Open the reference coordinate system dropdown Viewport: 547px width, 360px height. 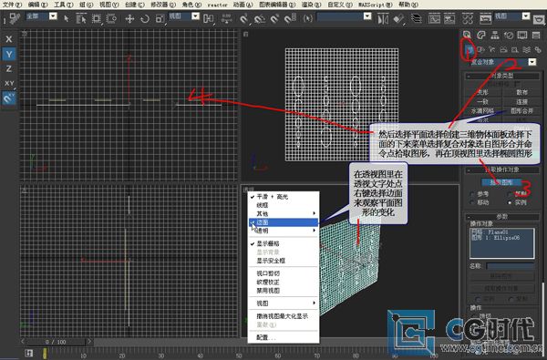pos(195,16)
